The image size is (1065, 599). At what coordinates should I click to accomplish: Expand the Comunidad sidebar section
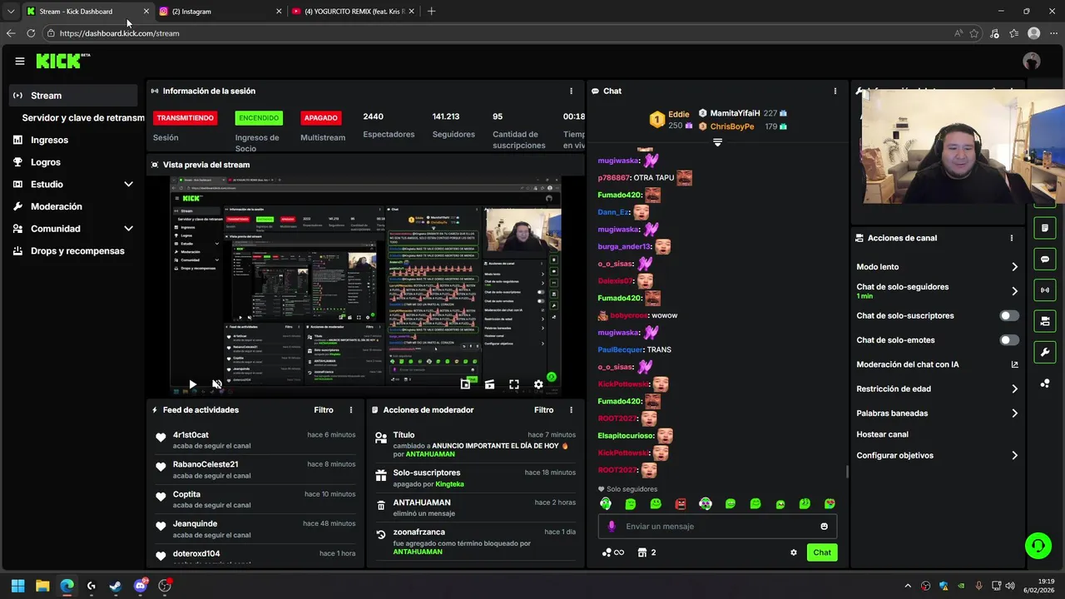[x=128, y=229]
